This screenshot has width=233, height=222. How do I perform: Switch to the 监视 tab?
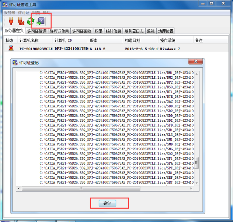(x=151, y=31)
